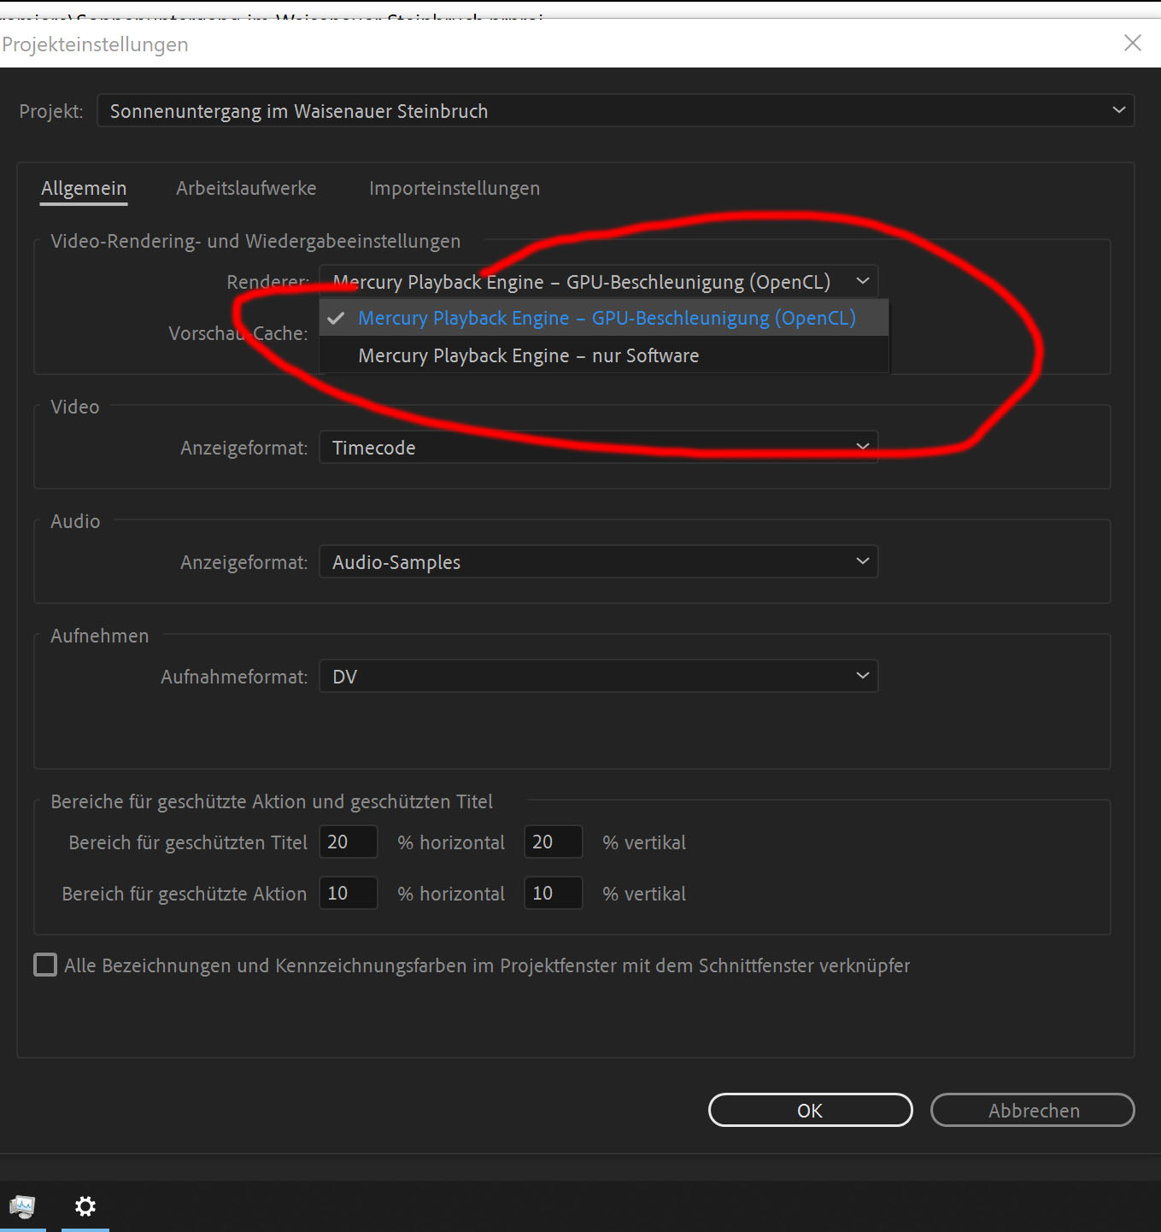Switch to the Arbeitslaufwerke tab
Viewport: 1161px width, 1232px height.
[246, 189]
